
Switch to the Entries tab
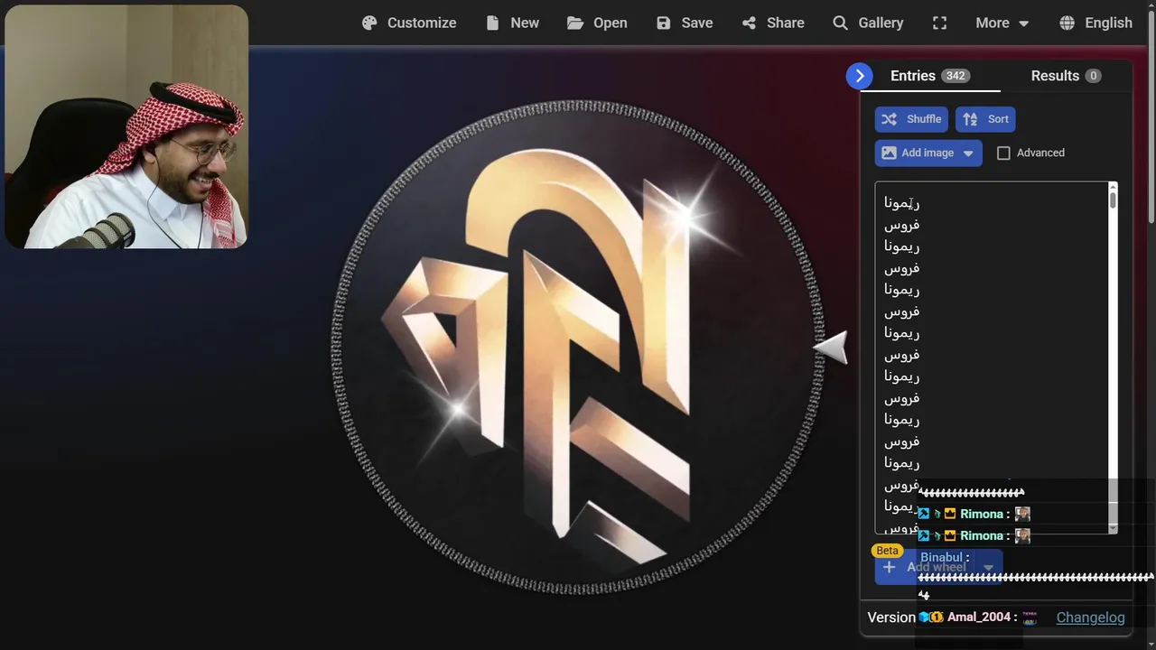930,76
